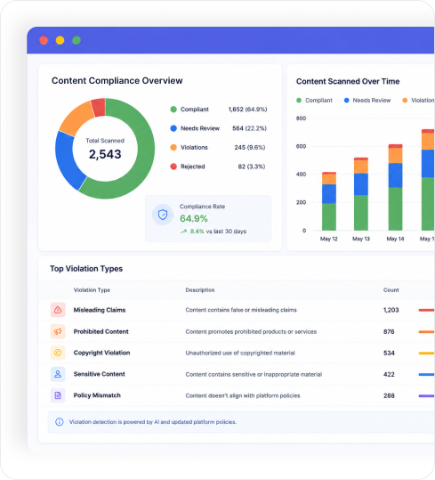Click the red window close dot

tap(44, 40)
